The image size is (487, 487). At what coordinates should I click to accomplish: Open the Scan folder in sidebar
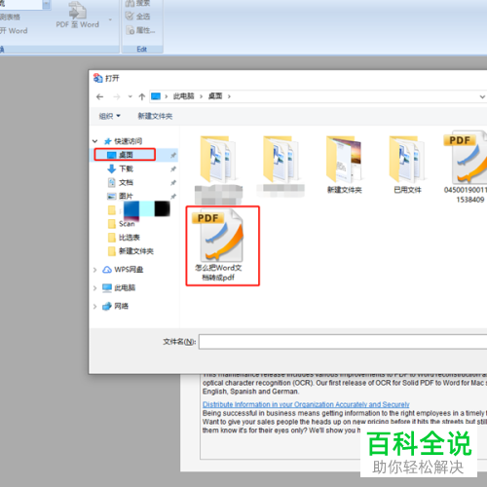121,224
